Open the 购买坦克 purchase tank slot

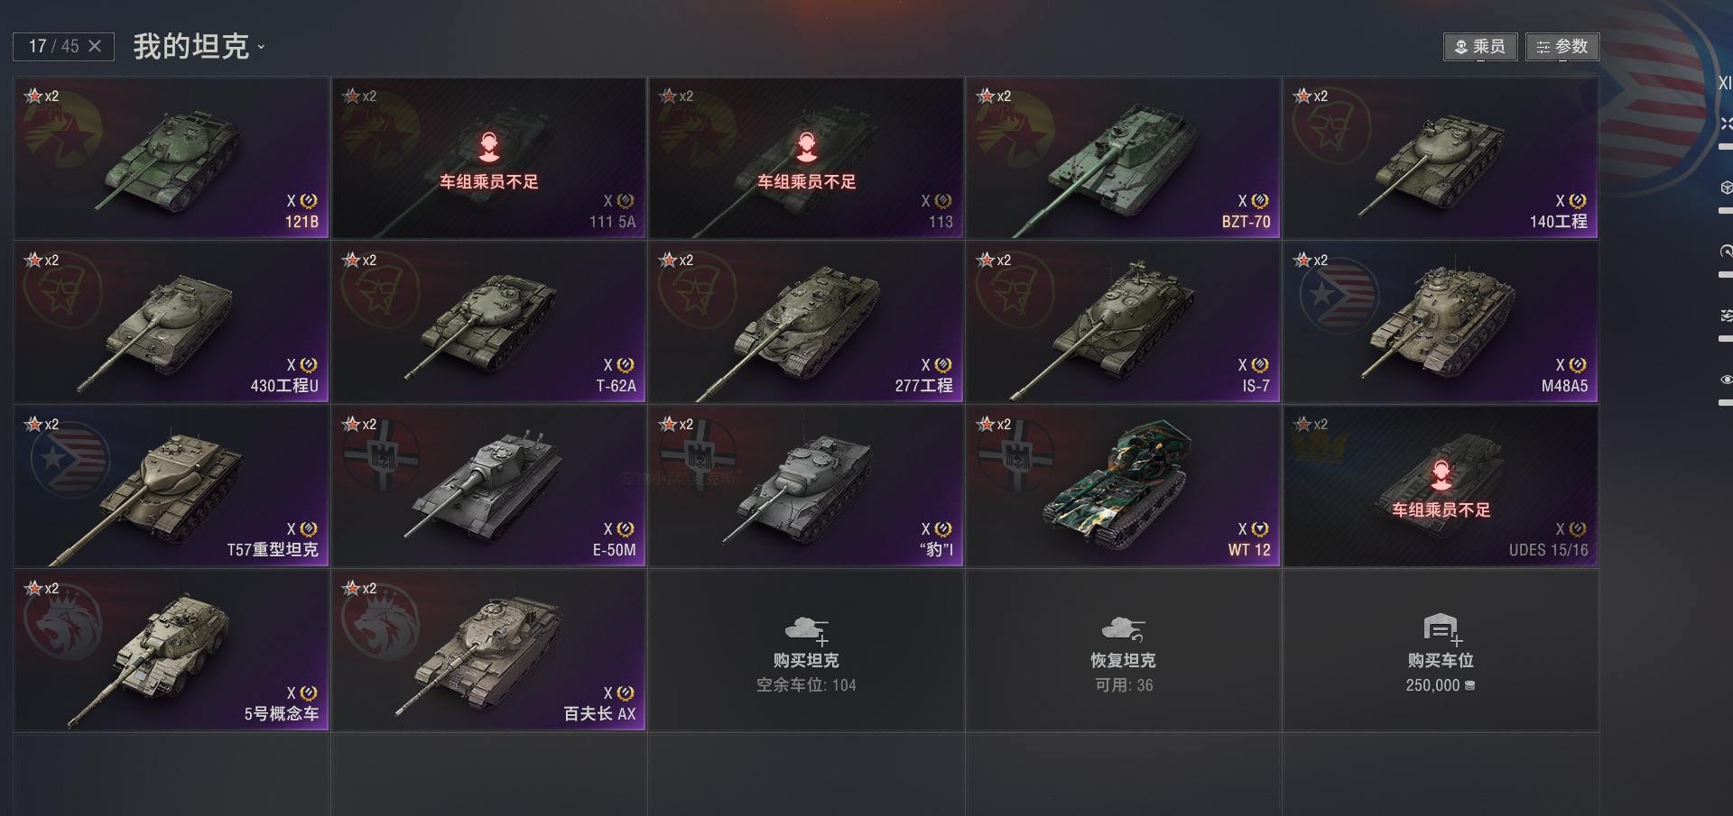point(806,650)
